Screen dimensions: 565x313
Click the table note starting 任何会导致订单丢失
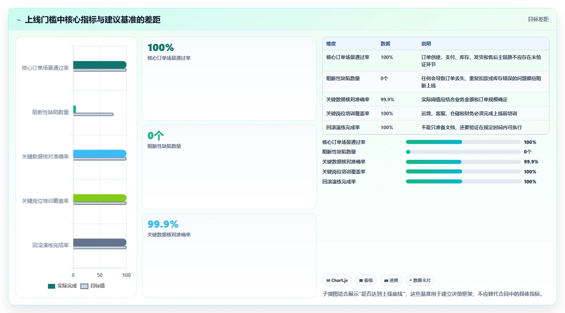pos(481,82)
